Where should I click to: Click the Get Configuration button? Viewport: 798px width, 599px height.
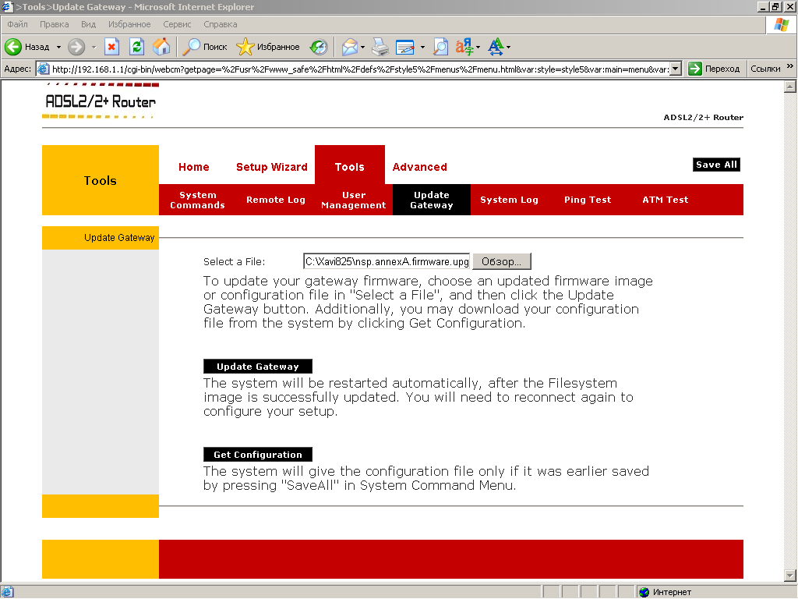pos(257,455)
